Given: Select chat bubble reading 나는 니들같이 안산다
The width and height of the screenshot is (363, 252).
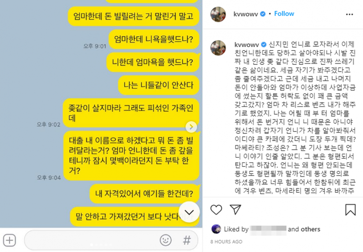Looking at the screenshot, I should (158, 85).
